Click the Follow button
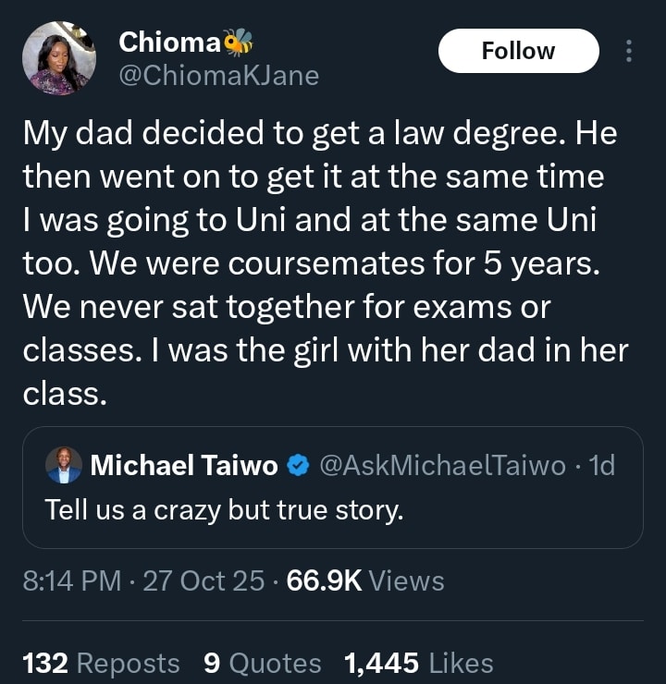This screenshot has width=666, height=684. 518,51
